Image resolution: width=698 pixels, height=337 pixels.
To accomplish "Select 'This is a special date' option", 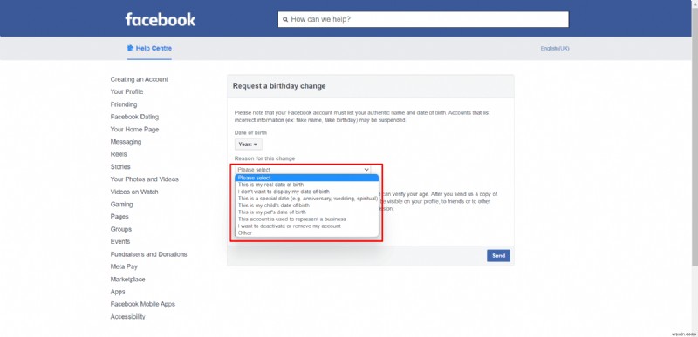I will [307, 199].
